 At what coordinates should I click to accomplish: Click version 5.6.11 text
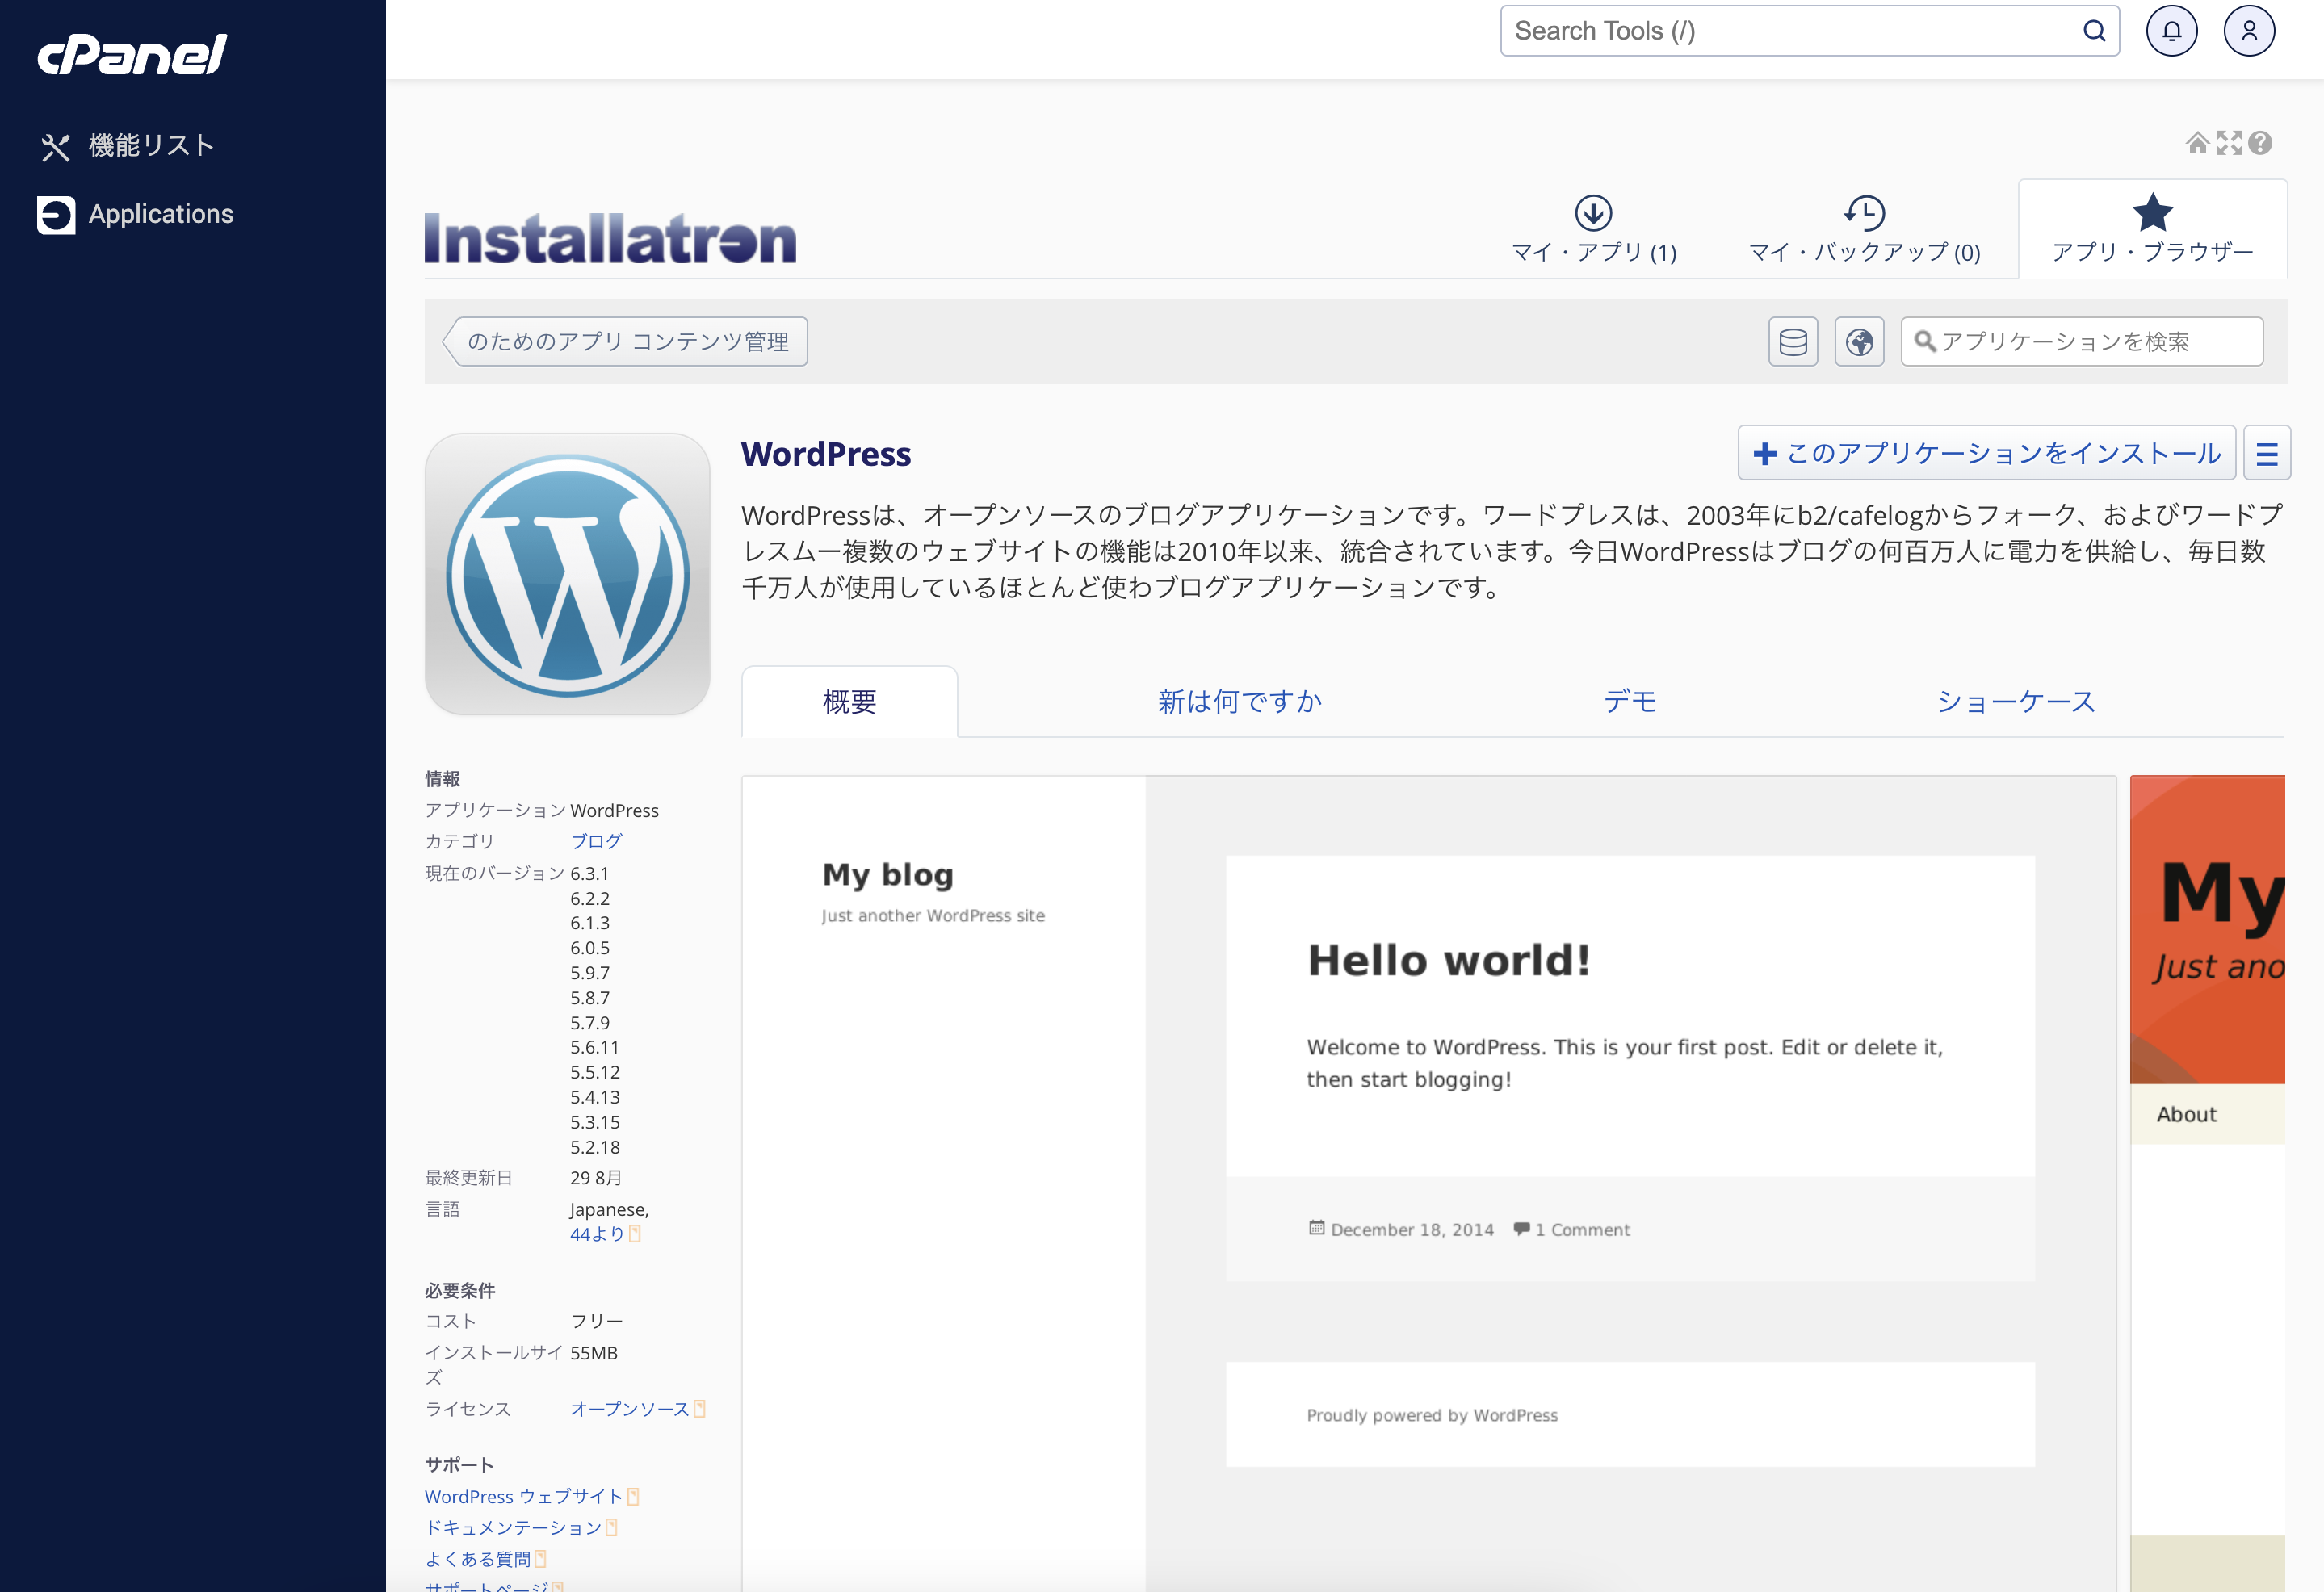(x=595, y=1047)
